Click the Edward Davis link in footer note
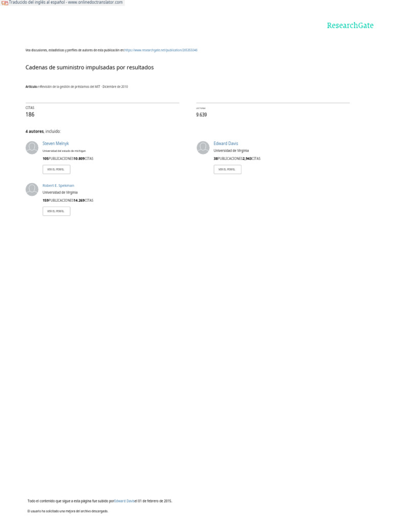Image resolution: width=393 pixels, height=524 pixels. (x=124, y=501)
